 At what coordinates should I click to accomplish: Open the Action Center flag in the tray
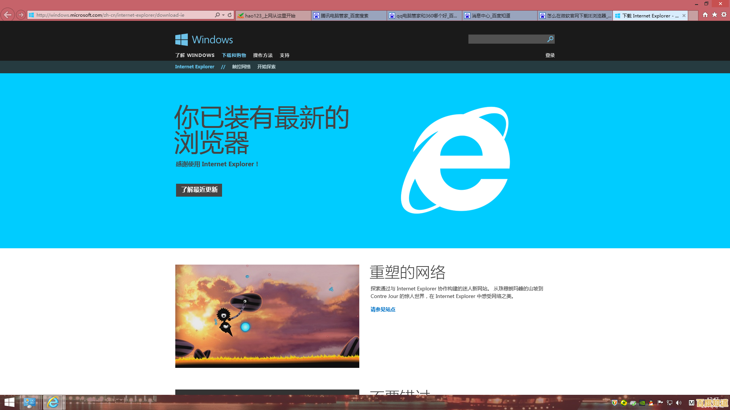click(x=660, y=403)
